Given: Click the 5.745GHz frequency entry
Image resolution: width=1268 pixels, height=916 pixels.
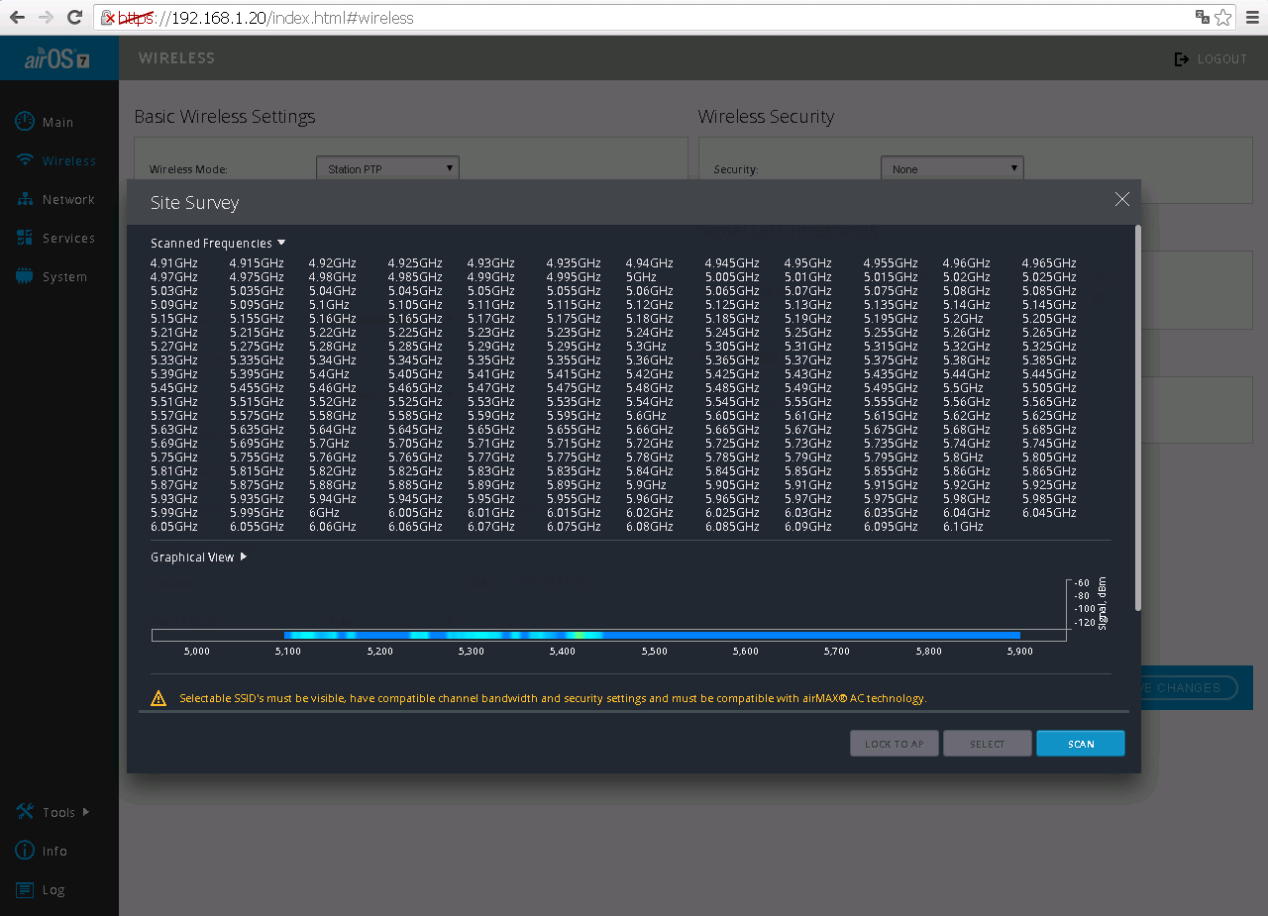Looking at the screenshot, I should click(1049, 444).
